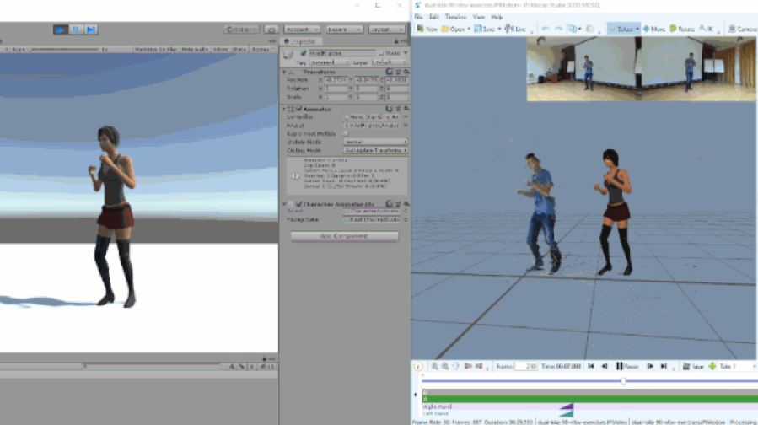The width and height of the screenshot is (758, 425).
Task: Click the Unity Step frame button
Action: coord(90,30)
